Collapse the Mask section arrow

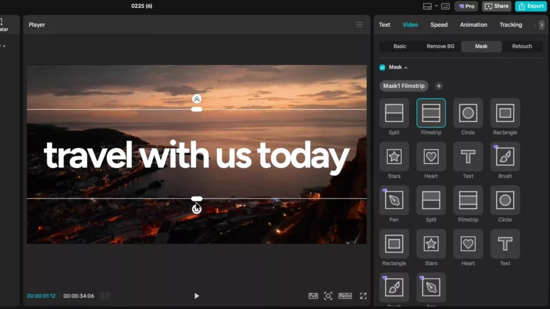coord(406,68)
